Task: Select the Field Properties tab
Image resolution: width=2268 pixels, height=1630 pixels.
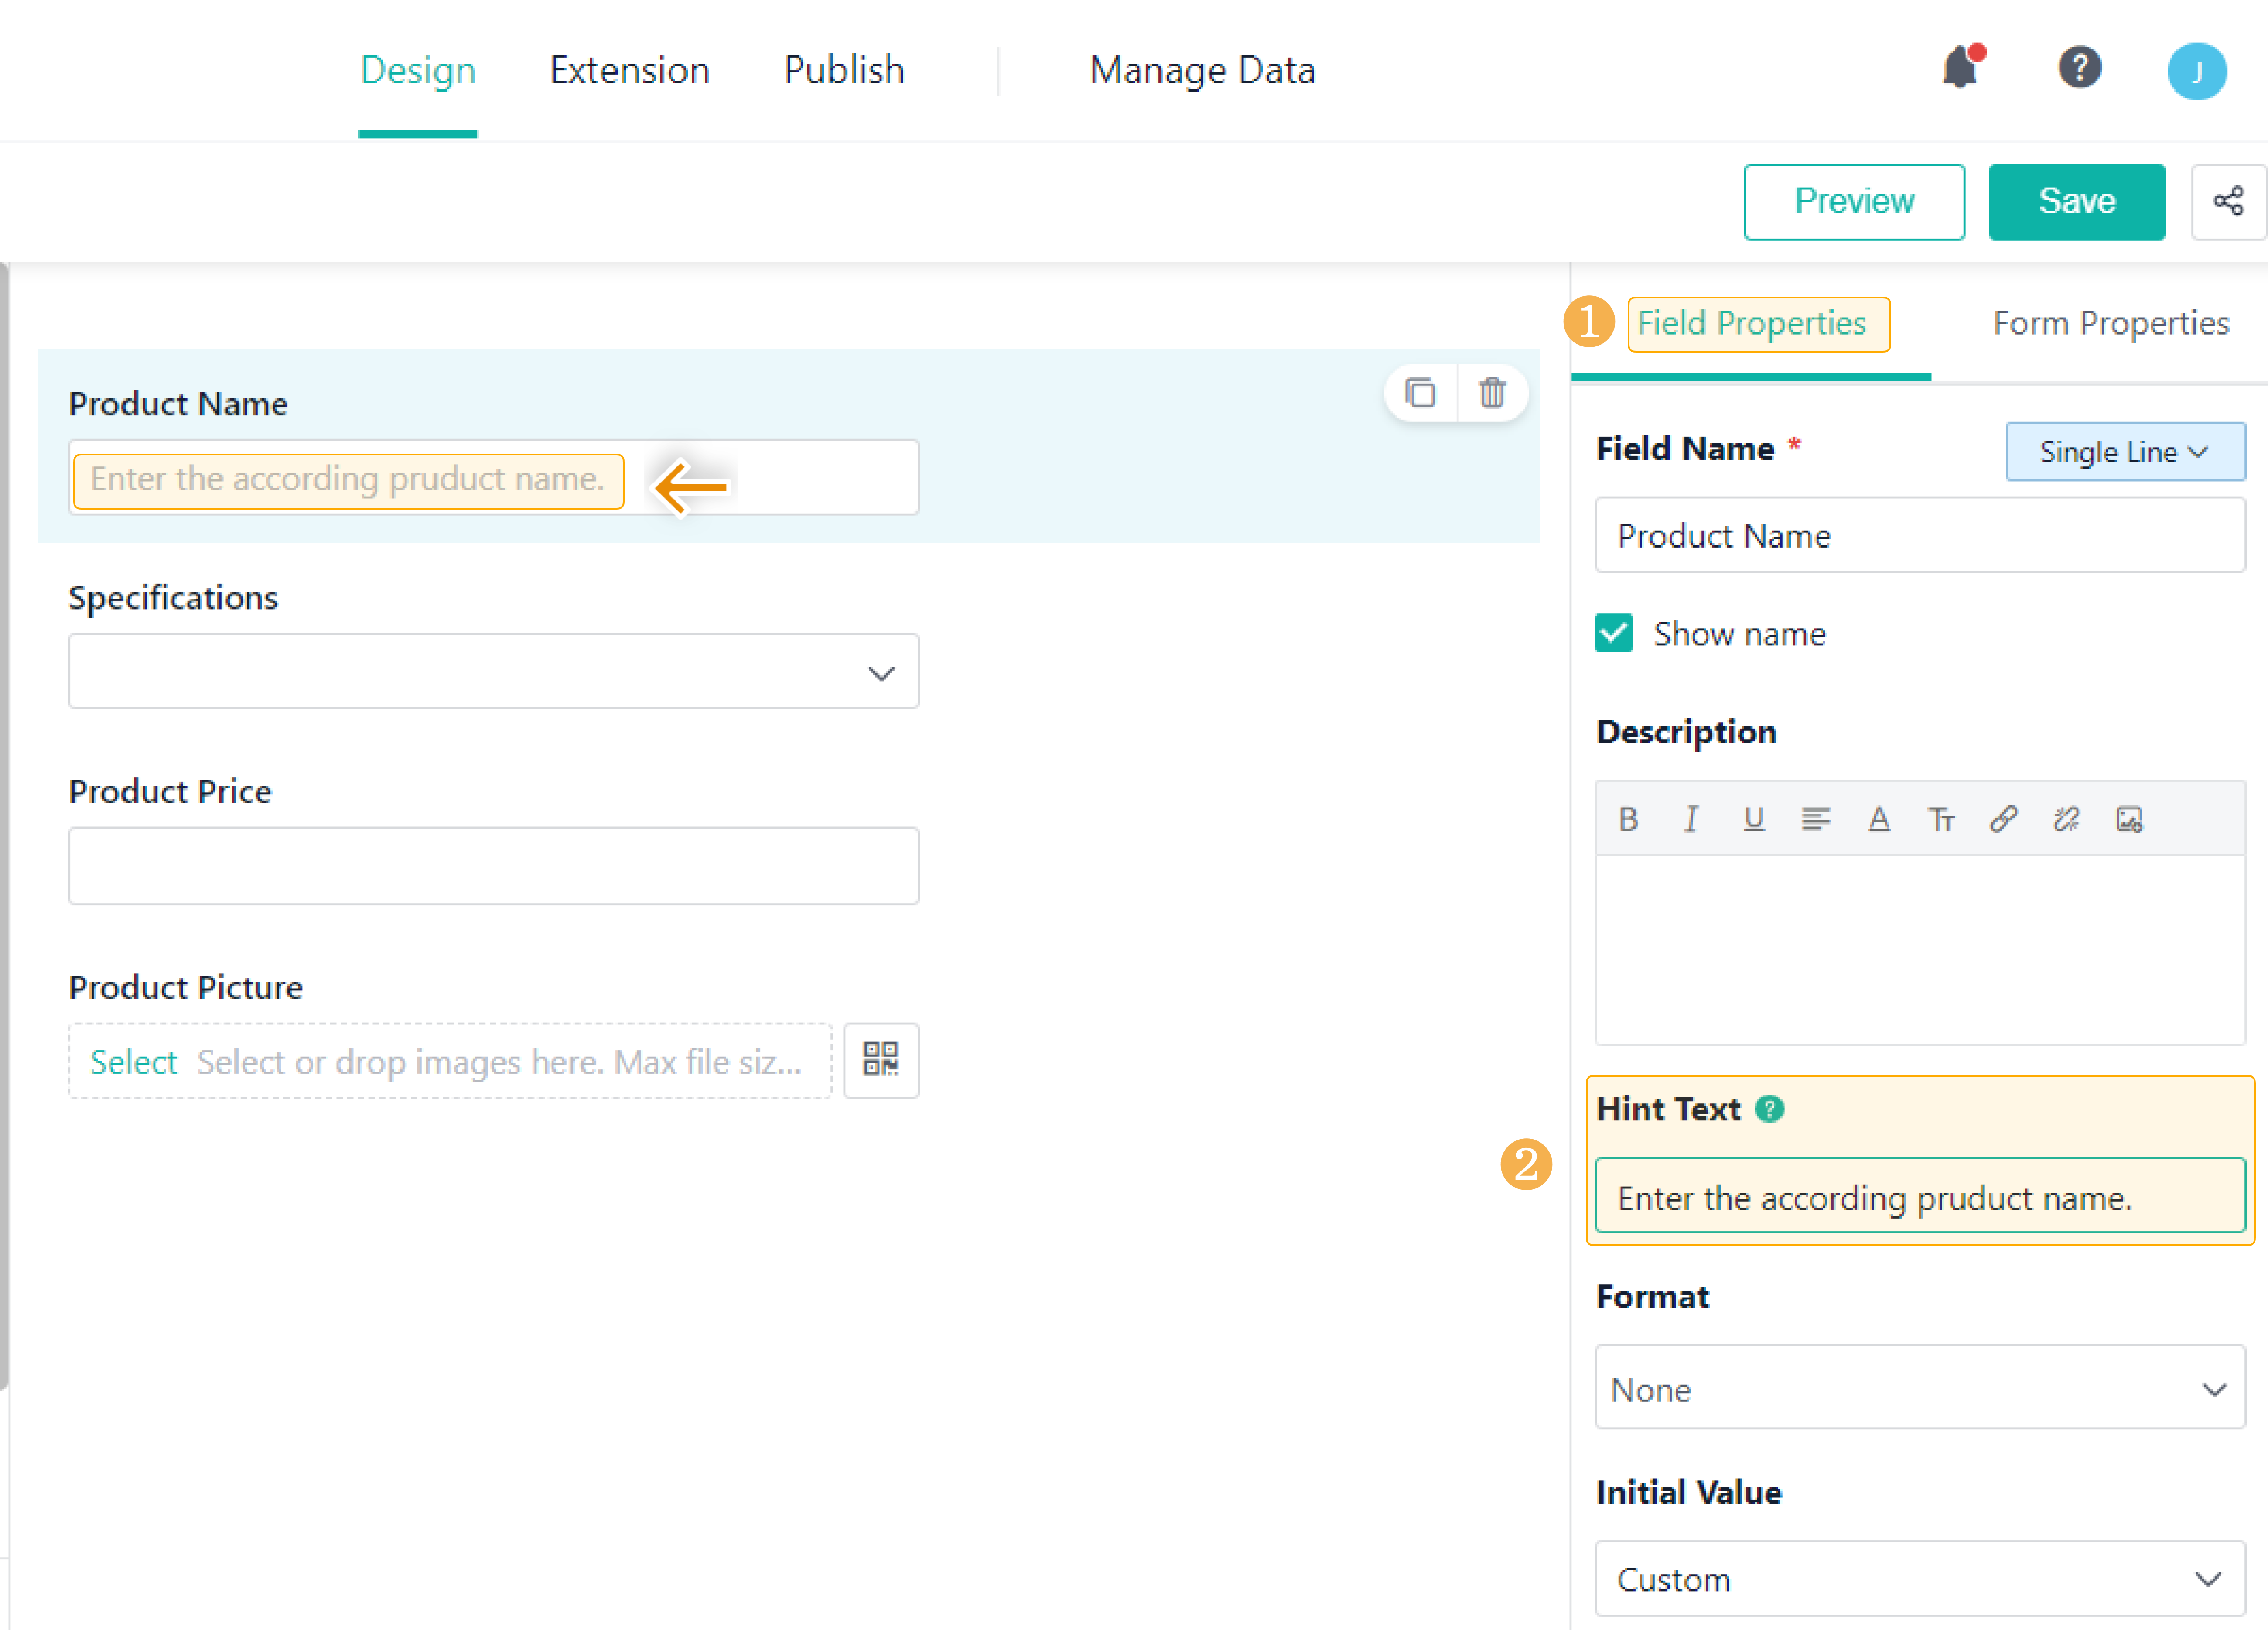Action: [1751, 323]
